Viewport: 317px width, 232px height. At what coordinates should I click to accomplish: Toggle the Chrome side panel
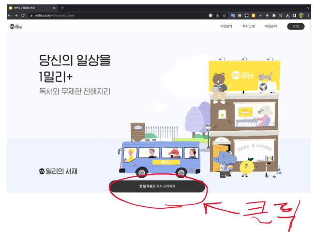294,15
